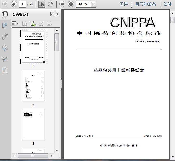Select page 3 thumbnail
175x161 pixels.
pyautogui.click(x=33, y=125)
